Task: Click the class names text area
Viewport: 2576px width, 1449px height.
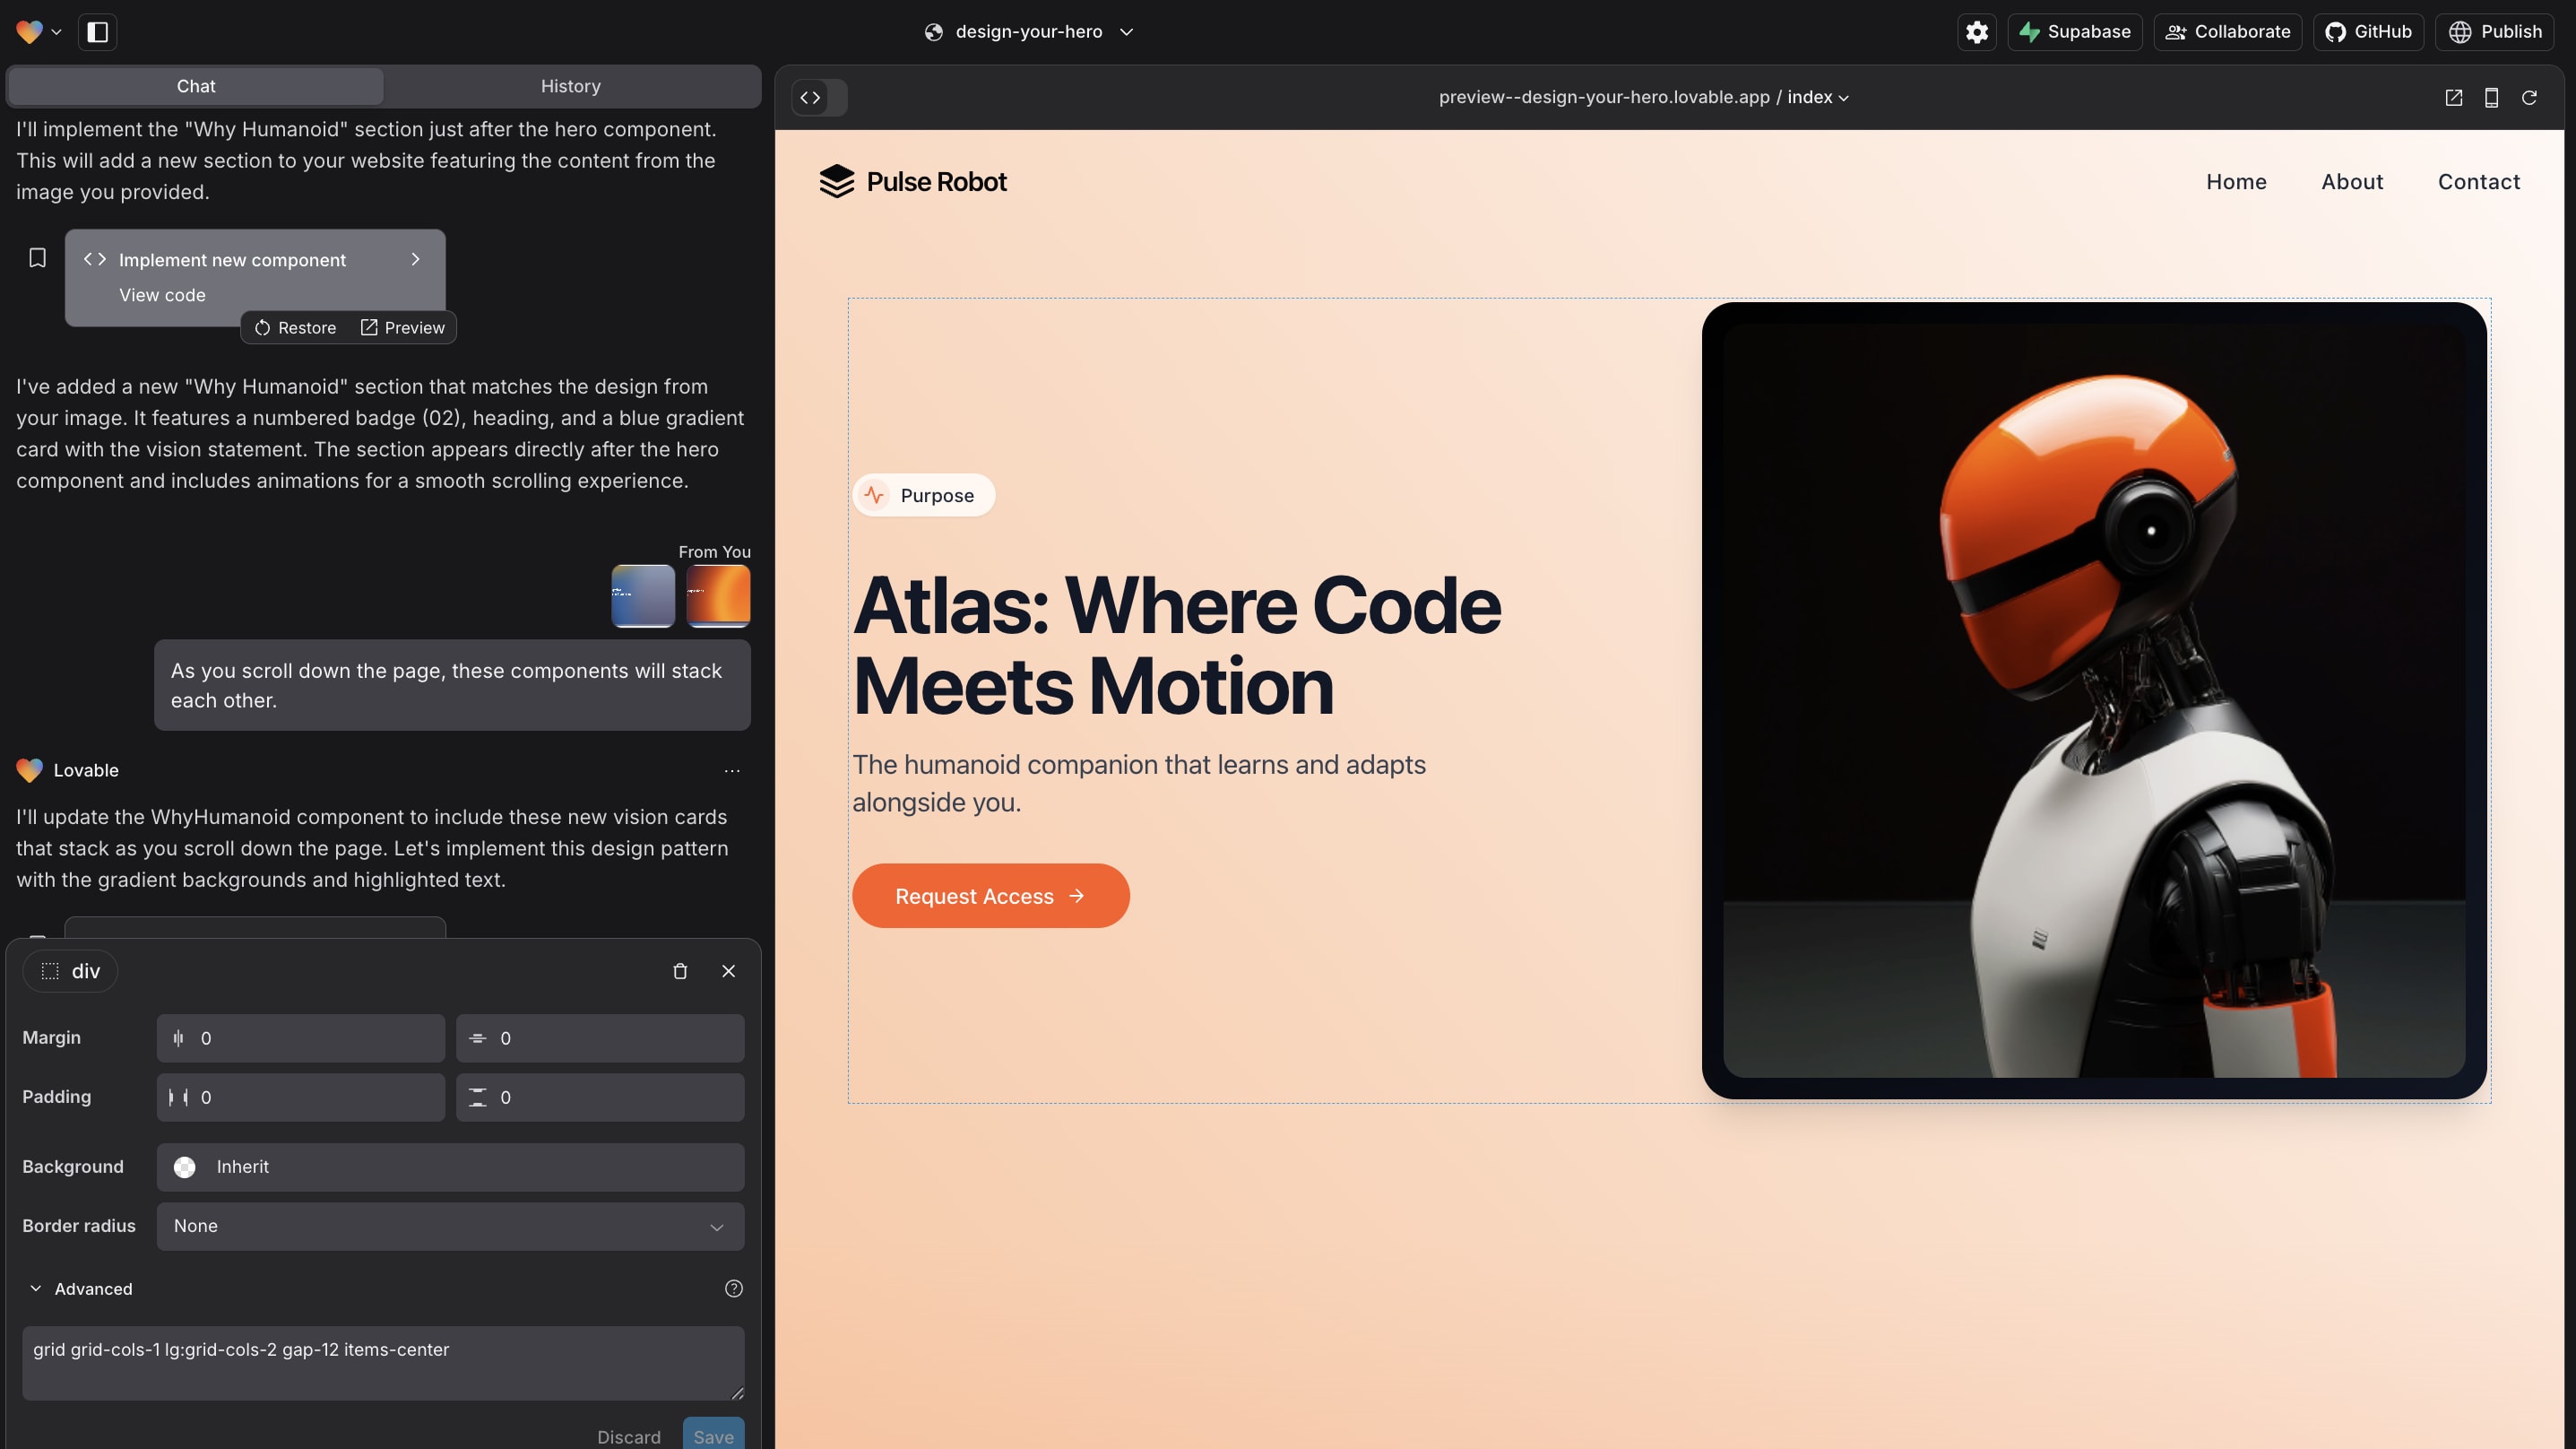Action: (383, 1363)
